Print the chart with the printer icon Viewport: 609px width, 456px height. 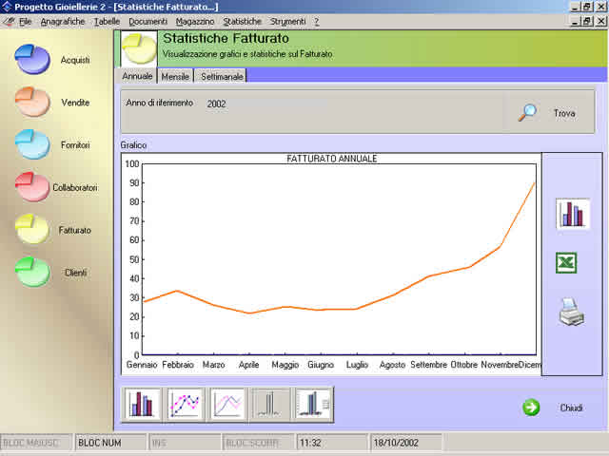[x=571, y=312]
